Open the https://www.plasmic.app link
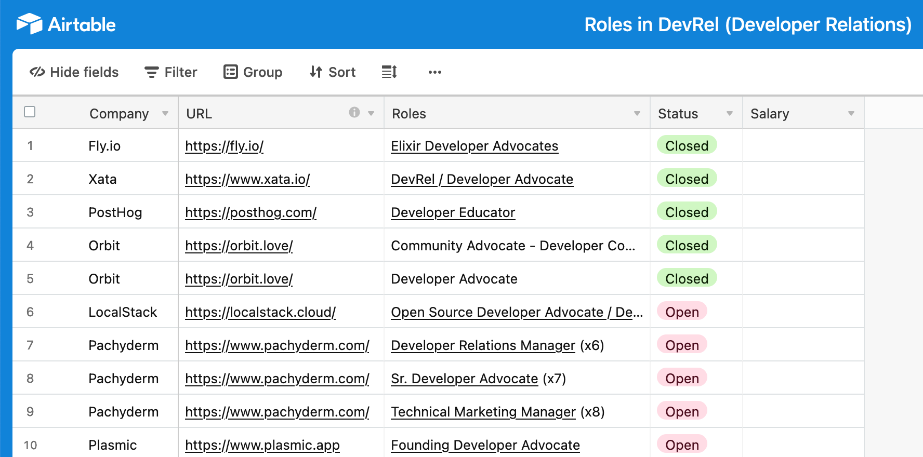The width and height of the screenshot is (923, 457). pyautogui.click(x=262, y=445)
